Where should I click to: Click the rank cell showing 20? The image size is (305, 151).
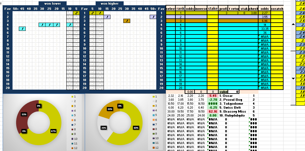(180, 88)
